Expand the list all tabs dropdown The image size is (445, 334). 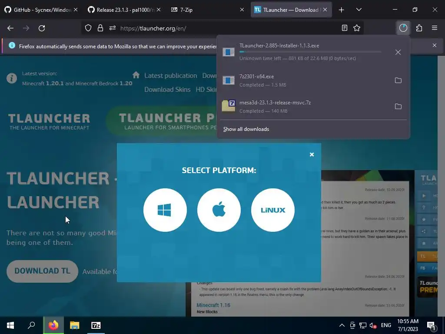click(359, 10)
